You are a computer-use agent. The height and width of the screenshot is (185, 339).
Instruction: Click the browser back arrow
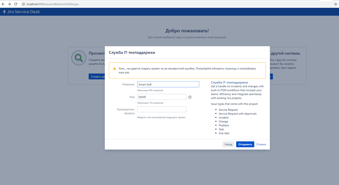pos(3,4)
